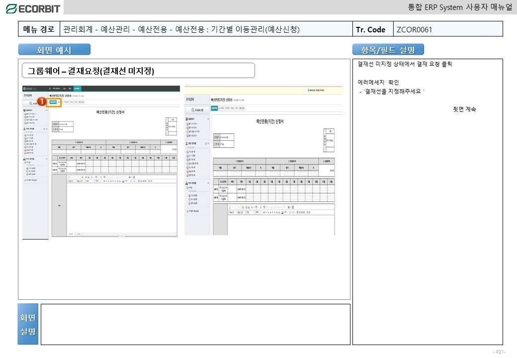The image size is (517, 358).
Task: Click the teal approval request button marked 1
Action: (53, 102)
